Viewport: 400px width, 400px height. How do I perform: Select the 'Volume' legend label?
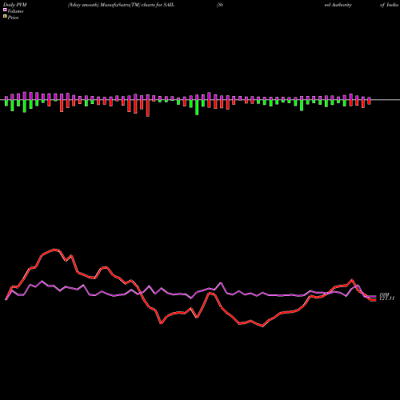click(x=15, y=11)
